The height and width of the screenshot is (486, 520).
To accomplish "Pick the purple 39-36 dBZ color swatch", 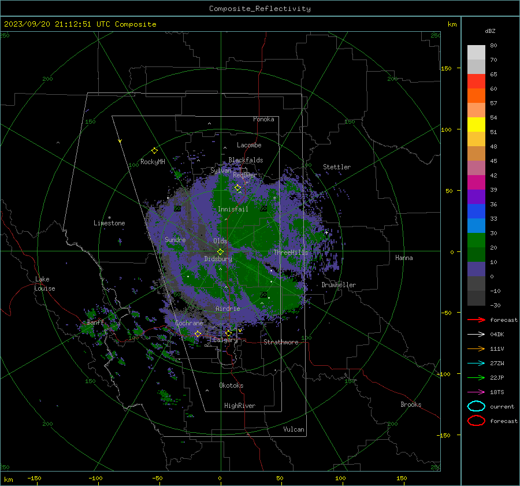I will click(476, 196).
